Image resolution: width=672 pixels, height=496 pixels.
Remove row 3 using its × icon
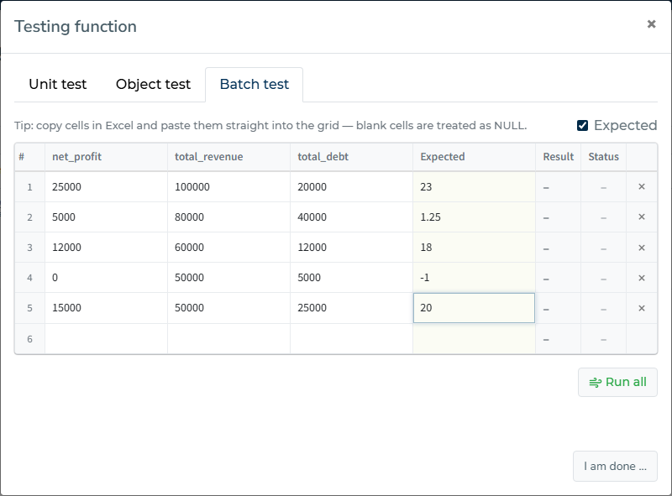(x=642, y=248)
